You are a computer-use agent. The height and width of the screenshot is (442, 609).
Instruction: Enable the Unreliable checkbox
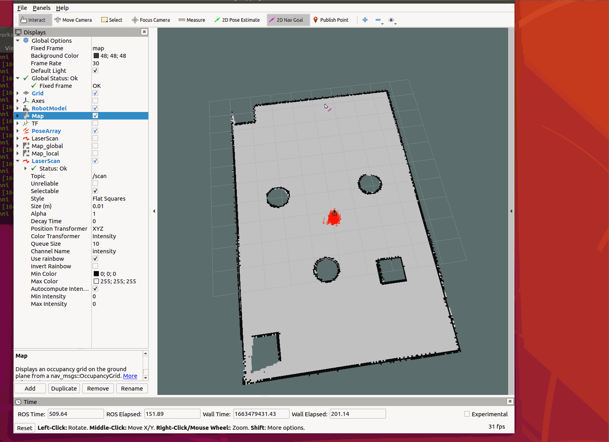point(95,184)
